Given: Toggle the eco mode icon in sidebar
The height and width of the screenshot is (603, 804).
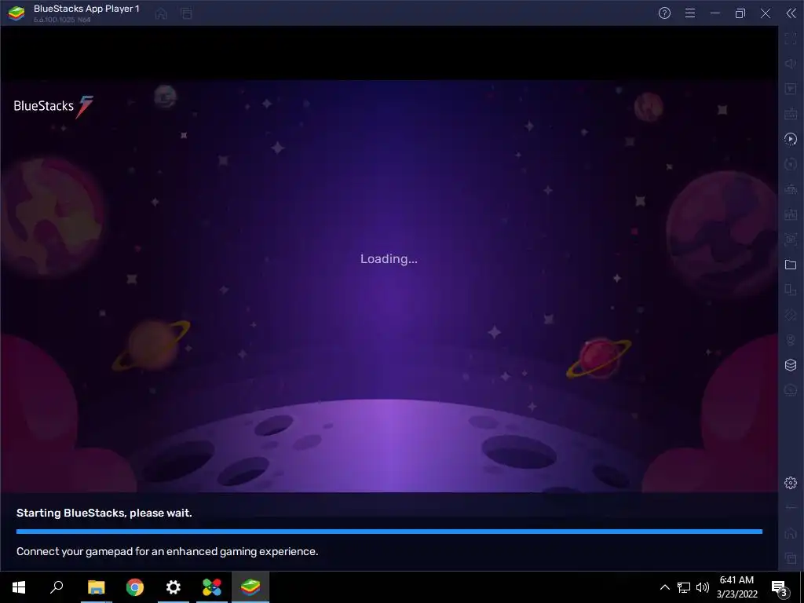Looking at the screenshot, I should 791,390.
